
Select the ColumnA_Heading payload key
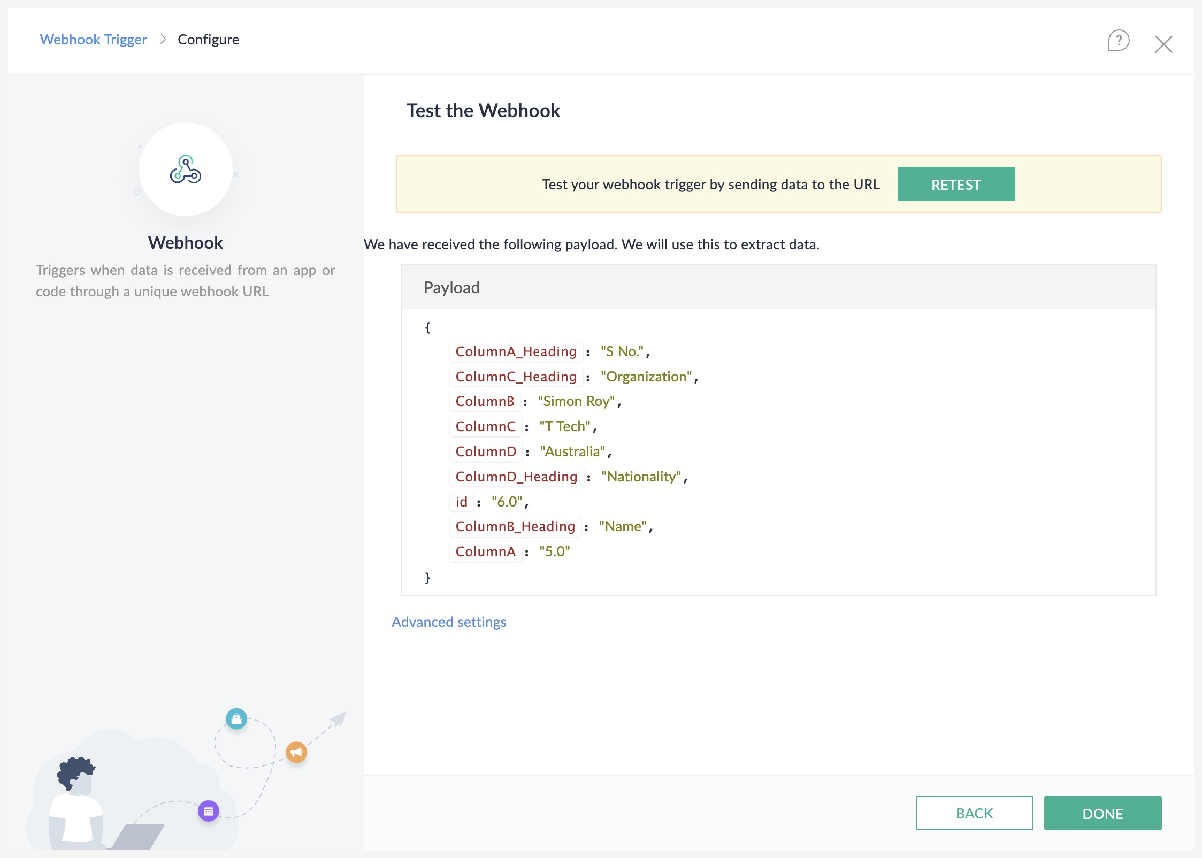tap(516, 351)
